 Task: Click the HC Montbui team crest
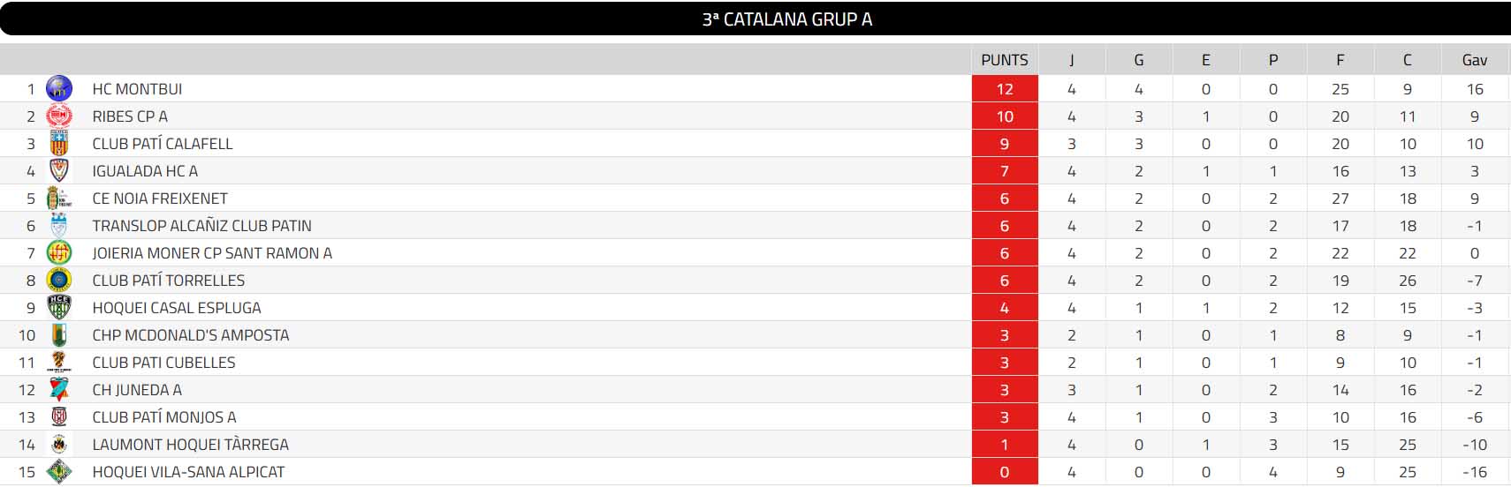tap(58, 88)
